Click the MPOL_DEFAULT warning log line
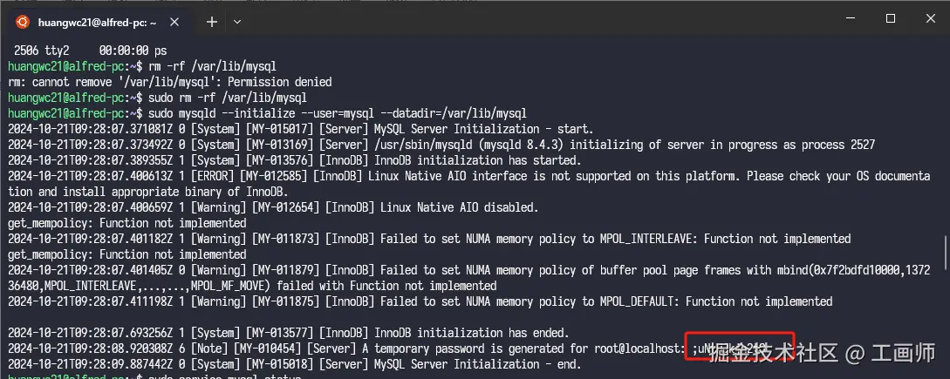This screenshot has width=950, height=379. tap(420, 301)
